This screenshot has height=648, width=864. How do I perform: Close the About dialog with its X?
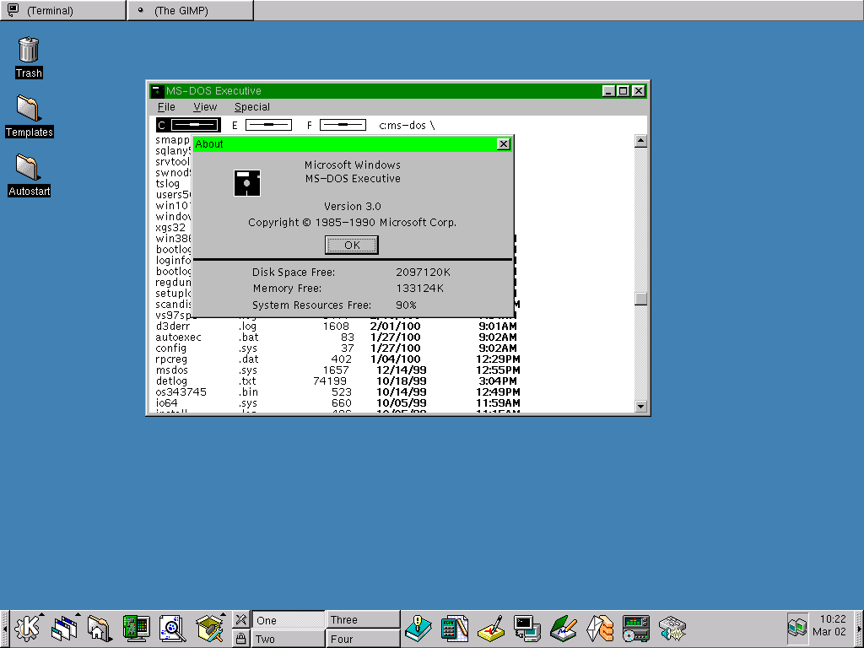click(x=503, y=143)
